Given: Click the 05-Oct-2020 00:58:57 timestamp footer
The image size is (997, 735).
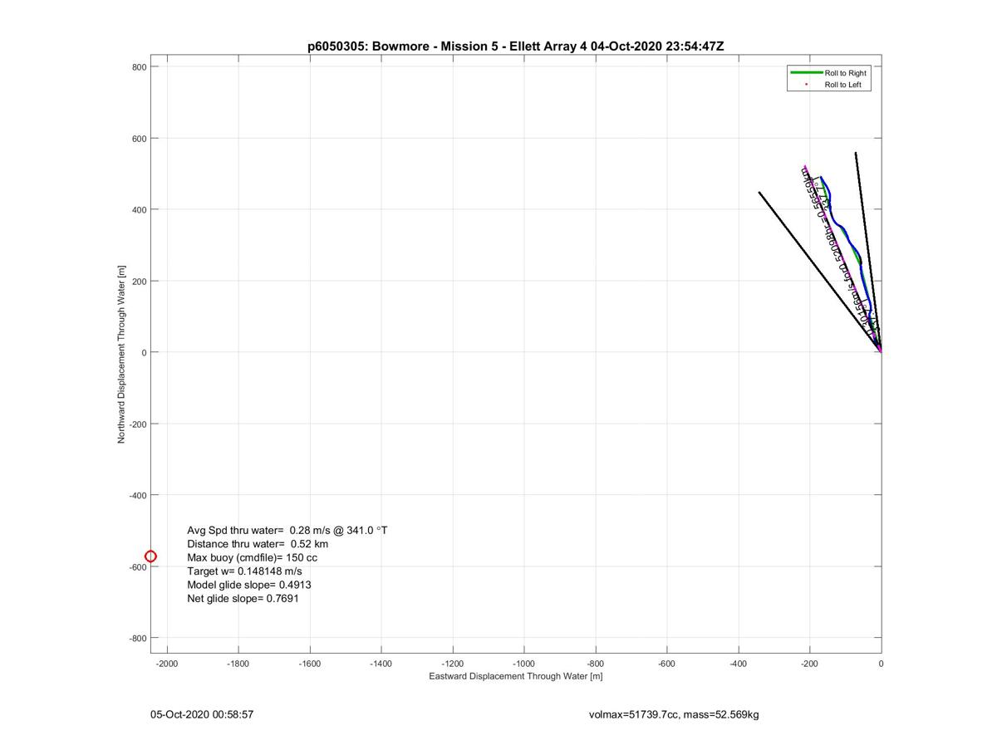Looking at the screenshot, I should [202, 714].
